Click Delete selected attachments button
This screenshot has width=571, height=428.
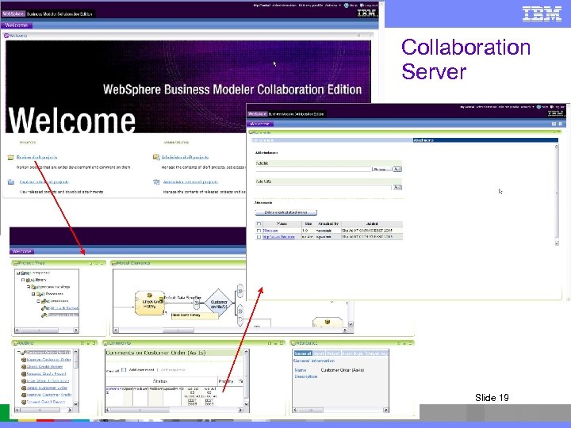coord(285,212)
